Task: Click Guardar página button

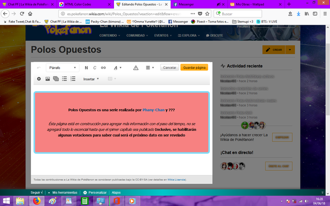Action: click(194, 67)
